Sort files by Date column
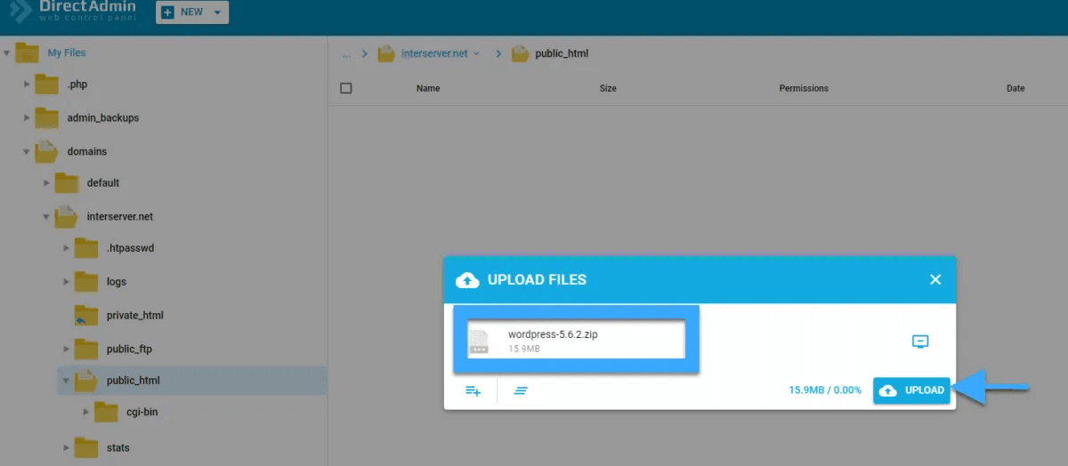The height and width of the screenshot is (466, 1068). pyautogui.click(x=1015, y=88)
